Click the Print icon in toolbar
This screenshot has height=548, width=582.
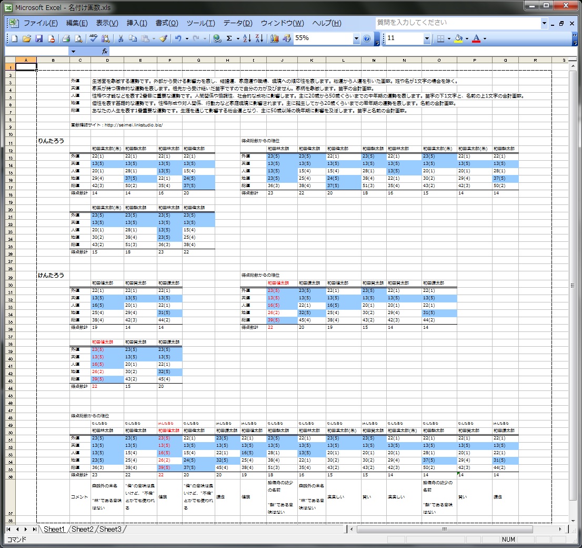(66, 38)
